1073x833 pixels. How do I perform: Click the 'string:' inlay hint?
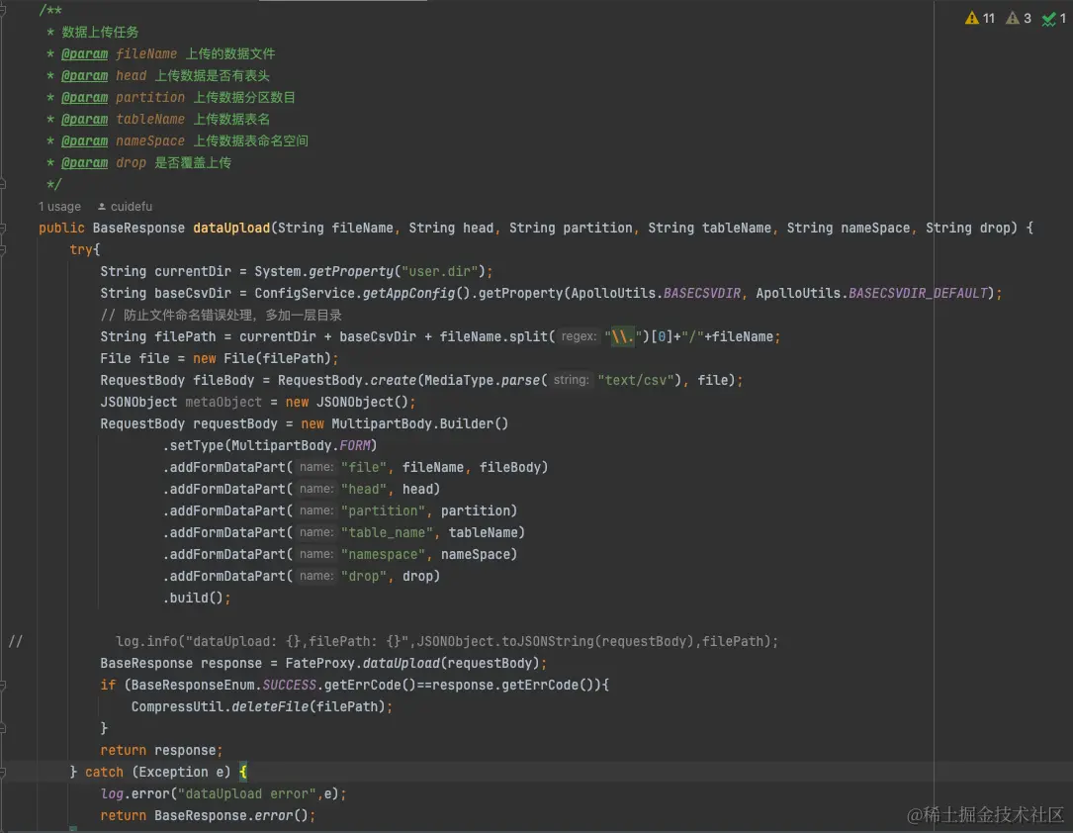click(571, 380)
